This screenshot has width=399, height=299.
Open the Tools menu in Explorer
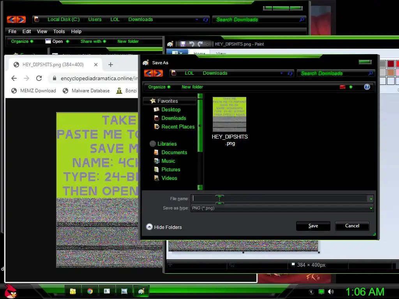click(59, 32)
